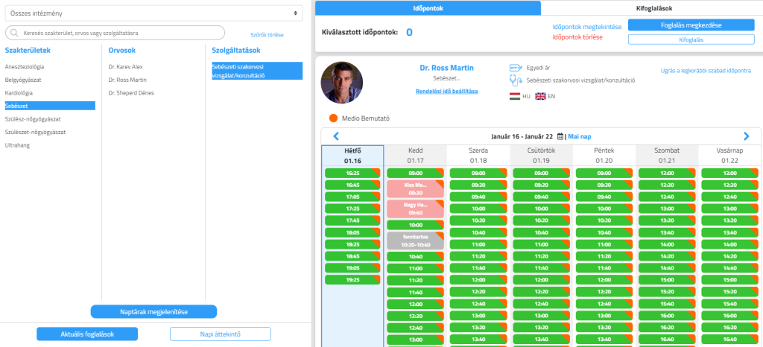Select Szülész-nőgyógyászat specialty

point(33,119)
